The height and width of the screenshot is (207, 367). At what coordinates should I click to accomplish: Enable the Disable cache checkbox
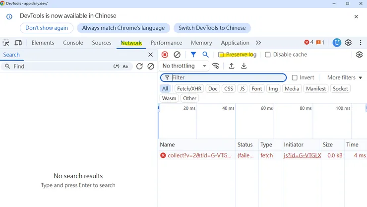268,55
